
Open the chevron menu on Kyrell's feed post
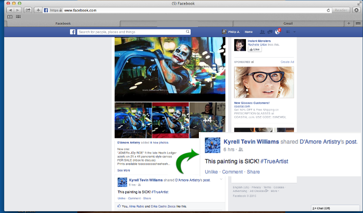pyautogui.click(x=221, y=179)
